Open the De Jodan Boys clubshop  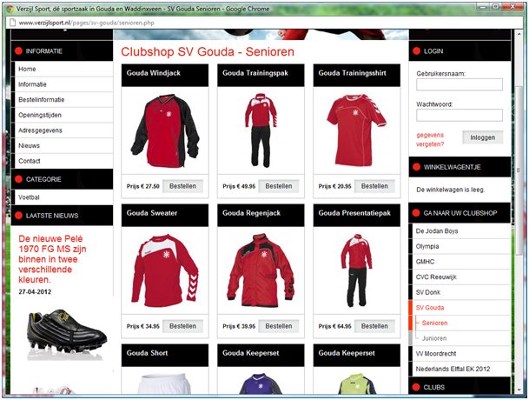(x=440, y=230)
